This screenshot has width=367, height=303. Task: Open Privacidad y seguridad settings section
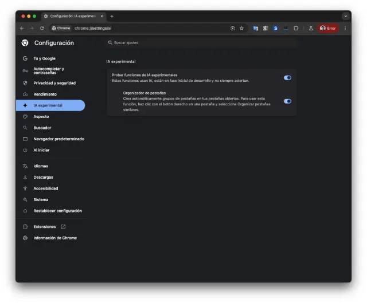click(54, 83)
